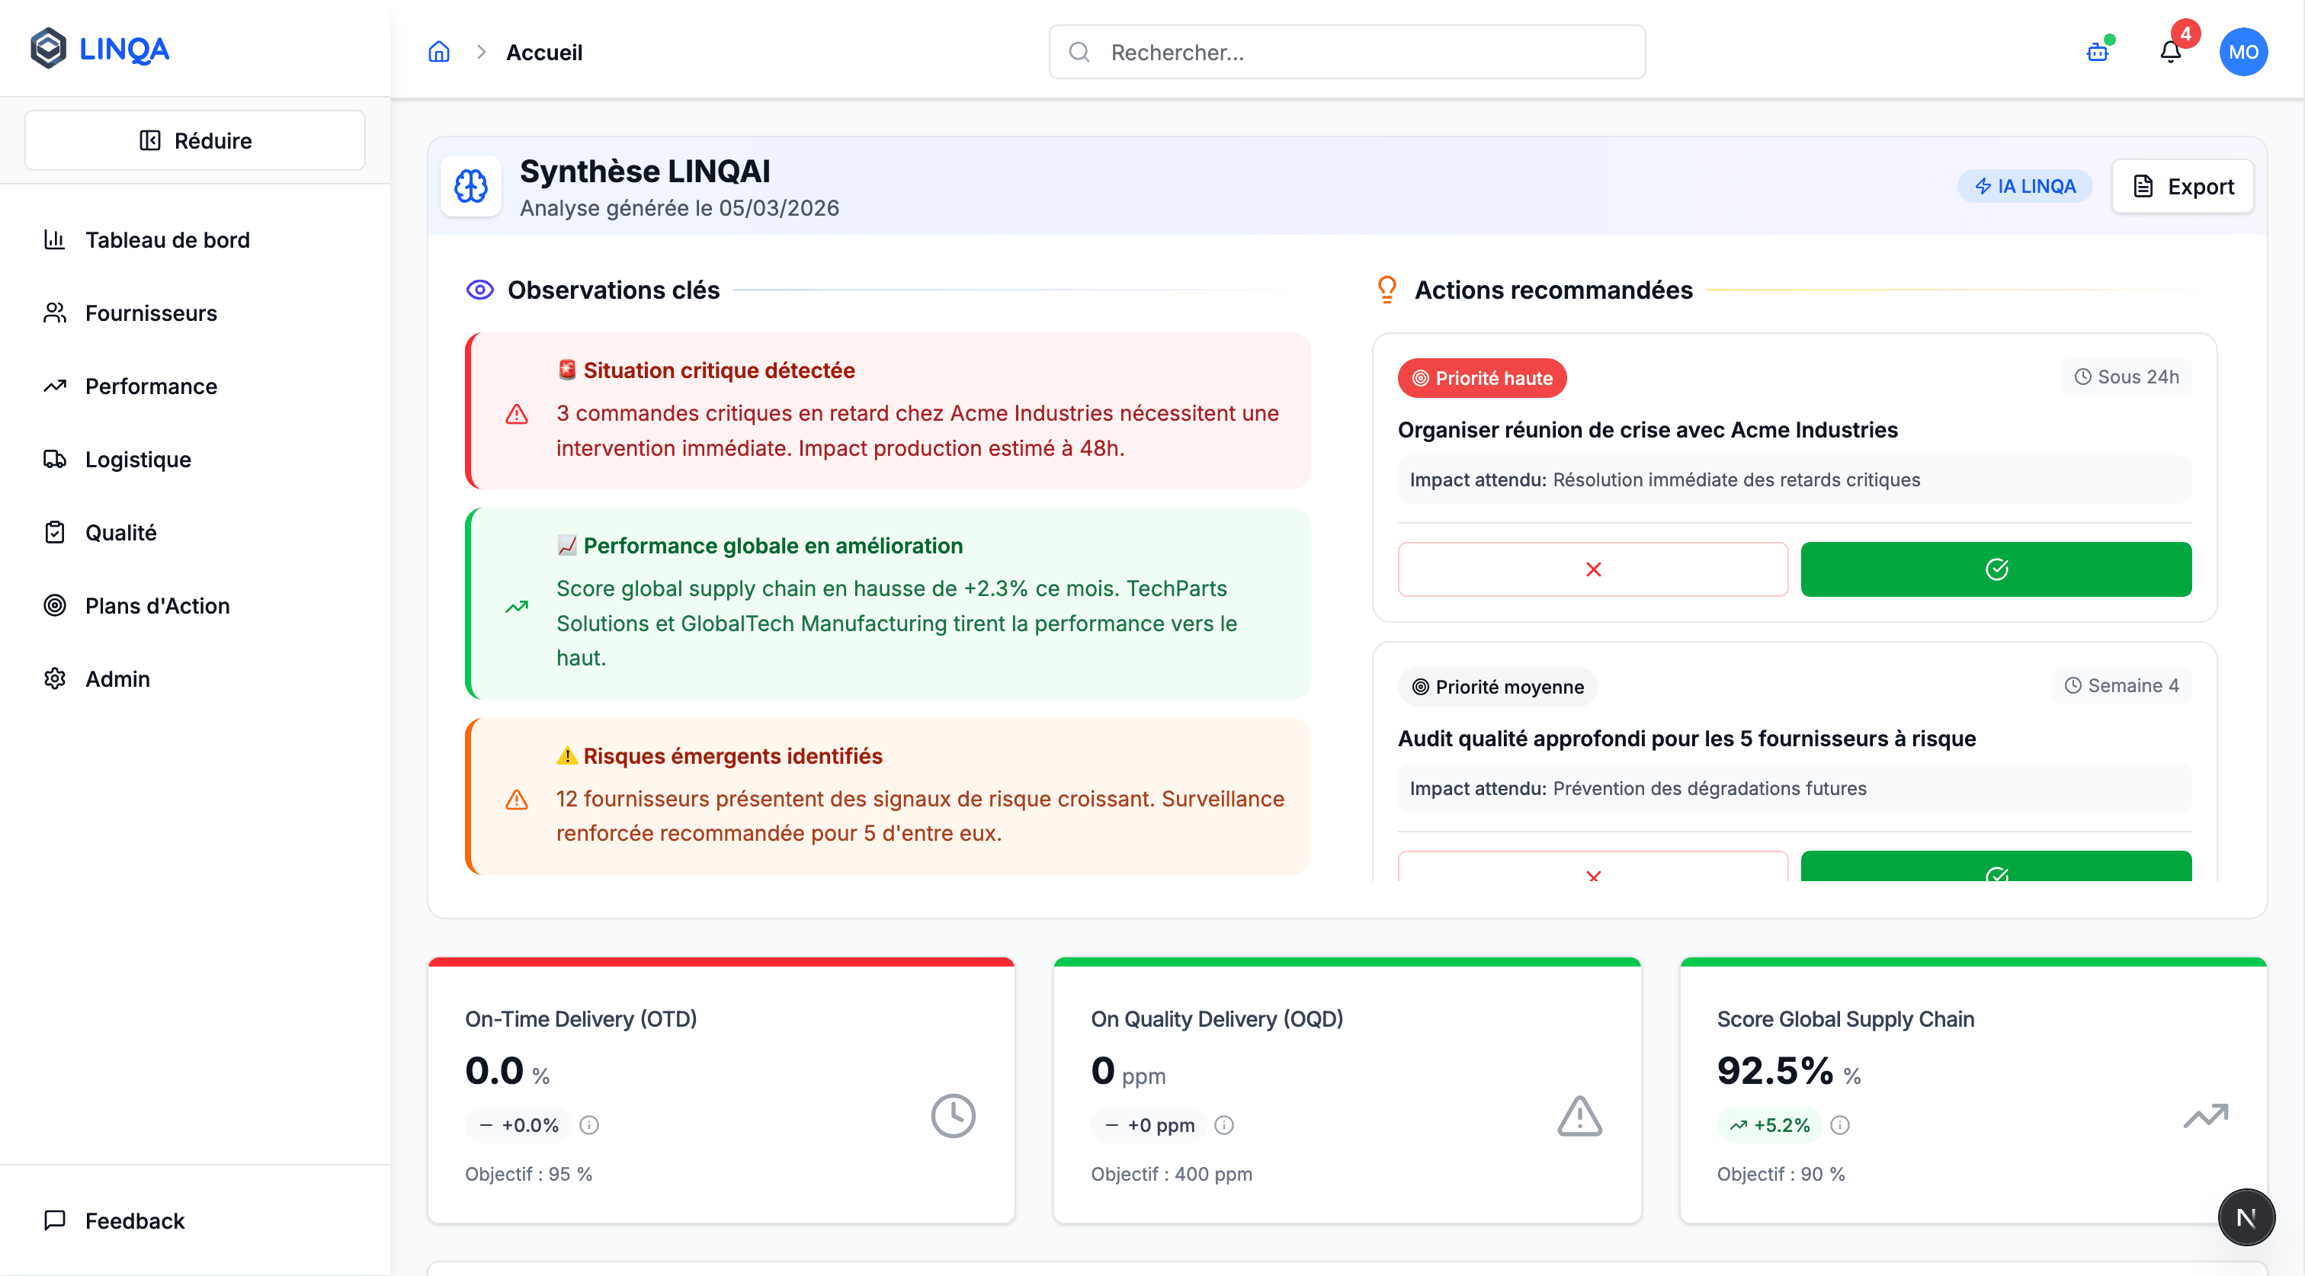Export the Synthèse LINQAI report
Screen dimensions: 2305x1276
coord(2182,186)
